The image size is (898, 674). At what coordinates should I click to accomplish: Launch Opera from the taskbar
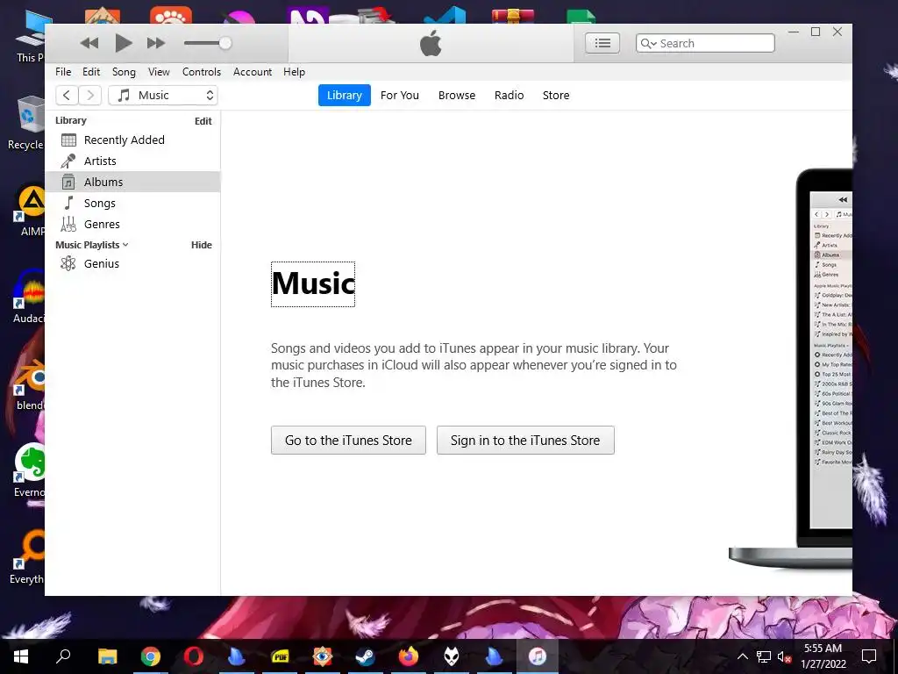194,656
